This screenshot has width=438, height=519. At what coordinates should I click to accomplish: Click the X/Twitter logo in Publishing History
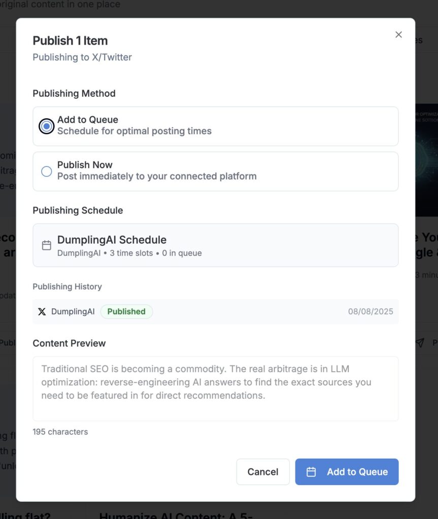click(x=42, y=312)
